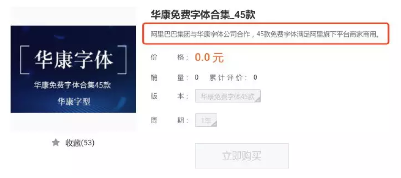The width and height of the screenshot is (401, 178).
Task: Select the 1年 period option
Action: (206, 120)
